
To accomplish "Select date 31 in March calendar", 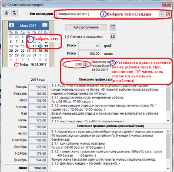I will point(34,55).
